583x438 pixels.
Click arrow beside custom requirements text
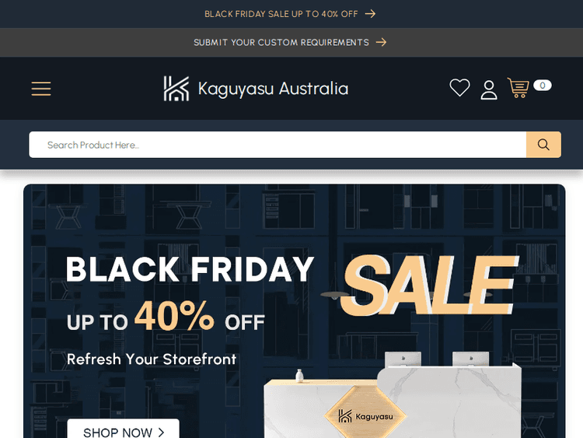[x=381, y=42]
